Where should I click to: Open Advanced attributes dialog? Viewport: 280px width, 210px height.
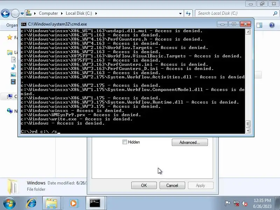(x=190, y=142)
